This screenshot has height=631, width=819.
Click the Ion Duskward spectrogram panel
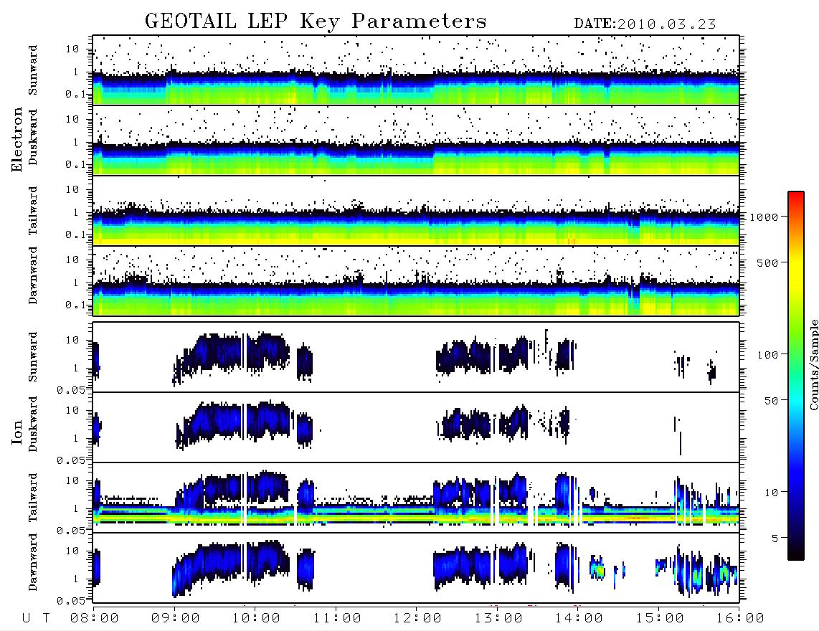coord(416,427)
